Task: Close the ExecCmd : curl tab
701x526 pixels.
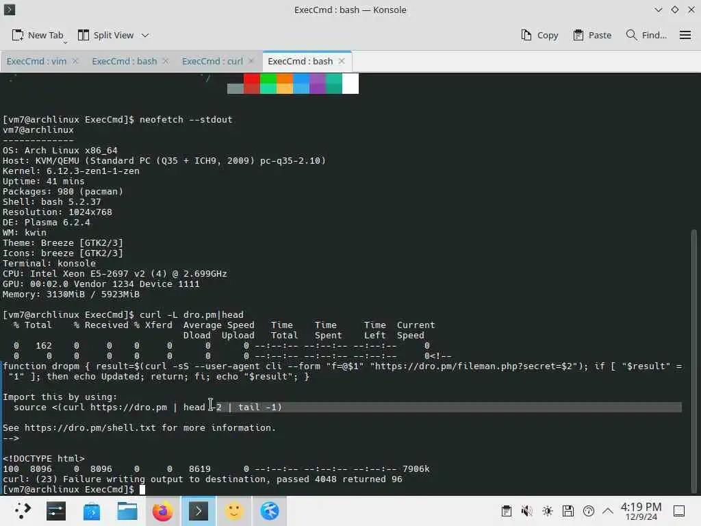Action: tap(251, 61)
